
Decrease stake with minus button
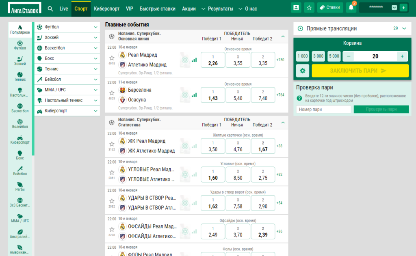[349, 56]
